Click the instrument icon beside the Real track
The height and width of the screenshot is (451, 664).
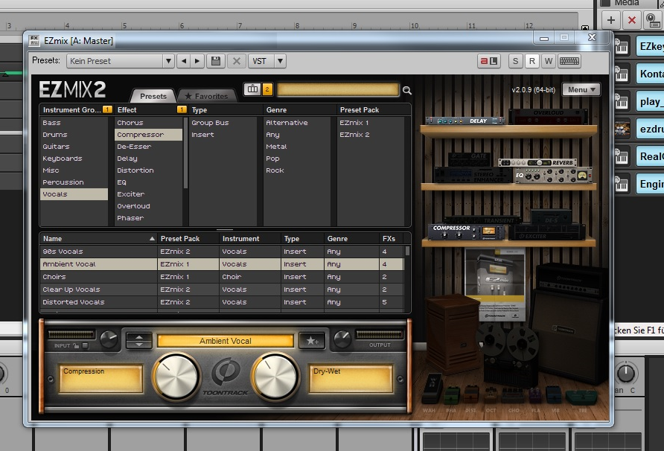tap(622, 156)
